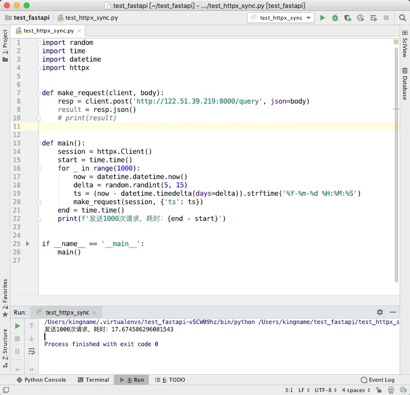Pause output in the Run panel
Screen dimensions: 410x395
click(17, 351)
